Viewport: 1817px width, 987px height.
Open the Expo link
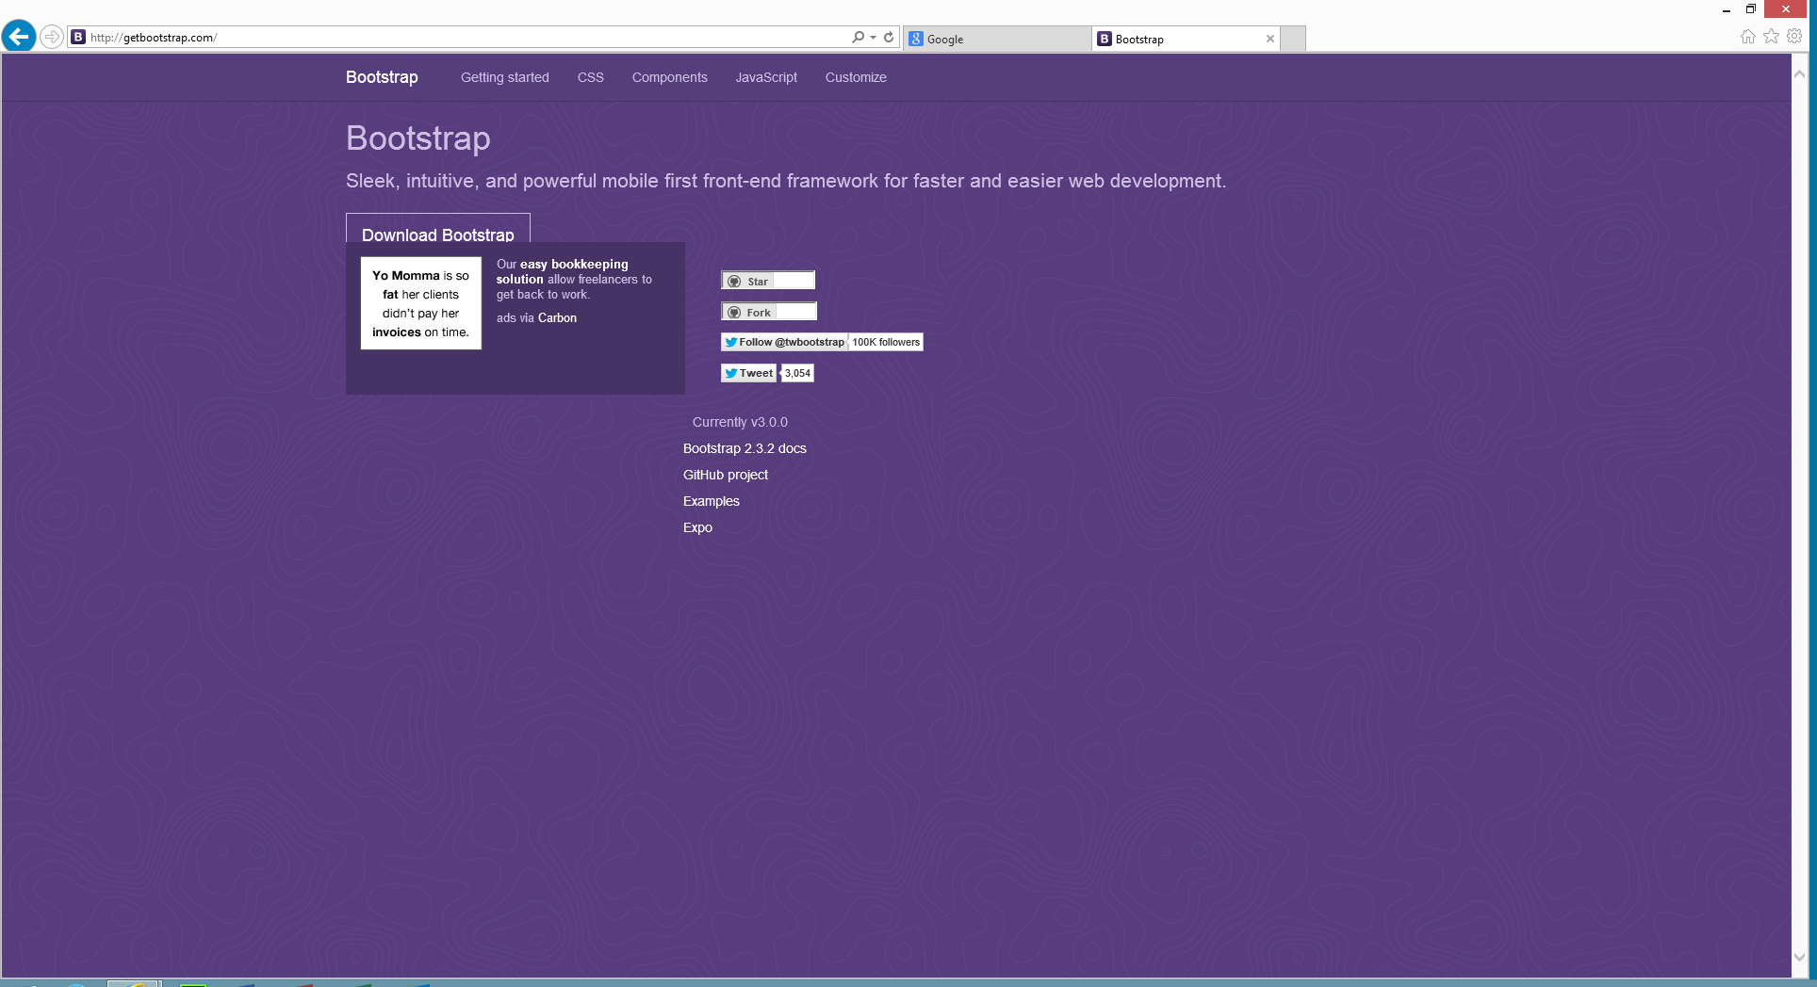(697, 527)
